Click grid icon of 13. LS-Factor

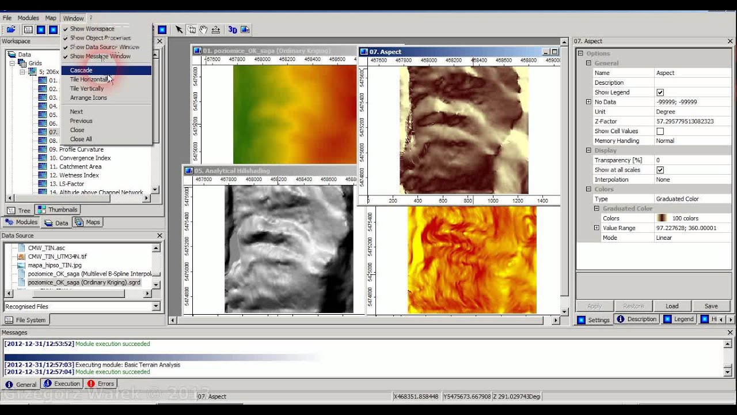[x=43, y=184]
